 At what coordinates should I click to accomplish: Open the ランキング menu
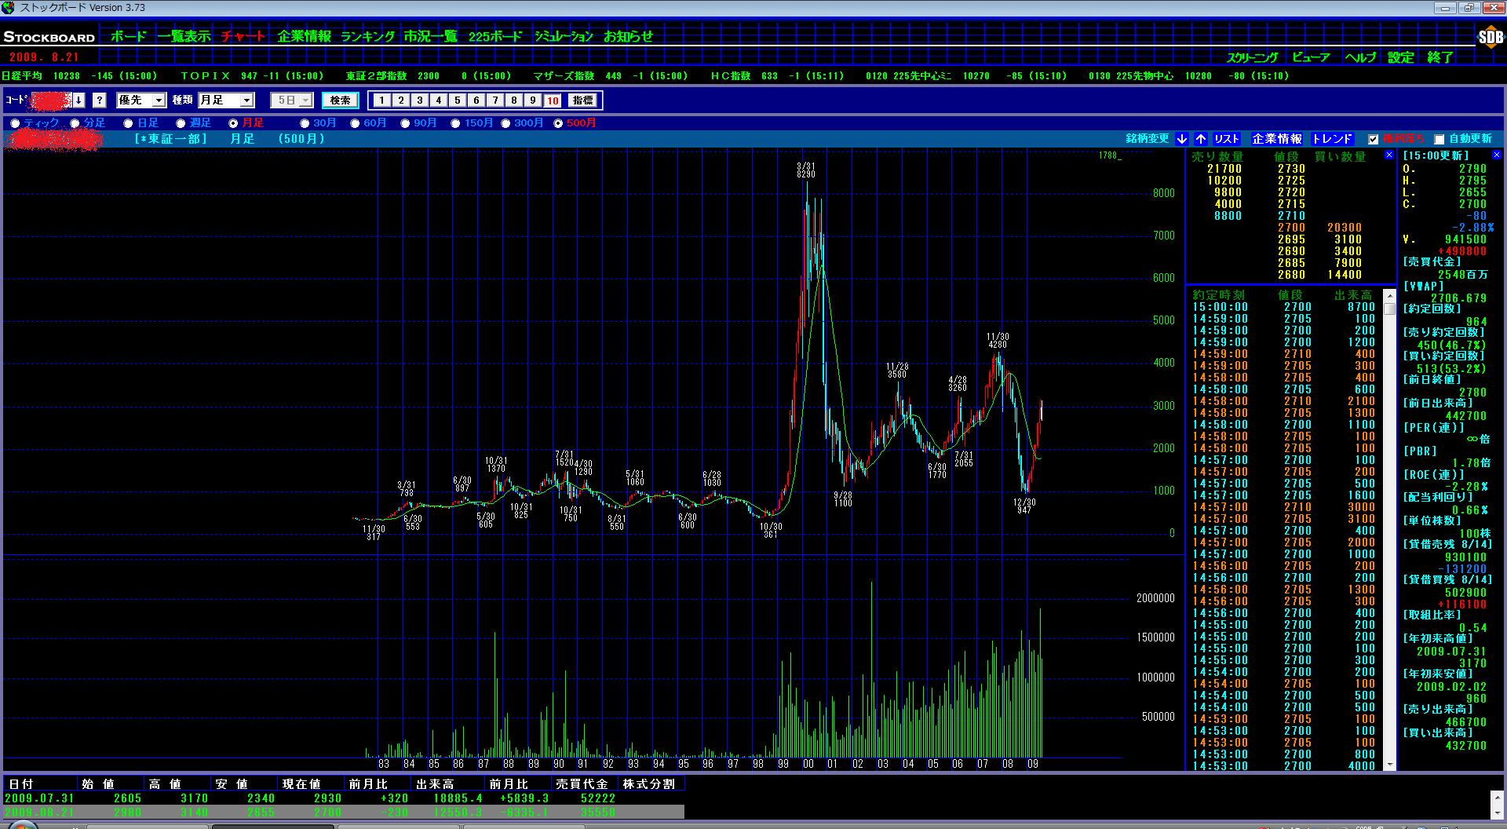tap(367, 36)
